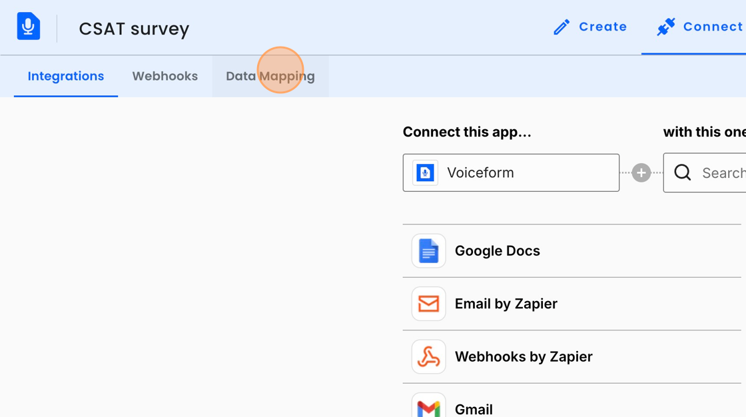Select Webhooks by Zapier integration

[572, 356]
